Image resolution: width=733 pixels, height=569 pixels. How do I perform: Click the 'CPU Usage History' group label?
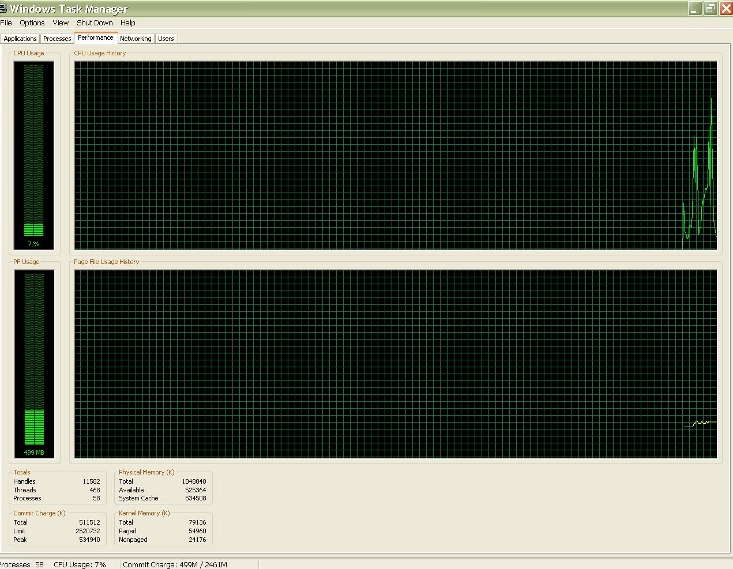[x=100, y=53]
